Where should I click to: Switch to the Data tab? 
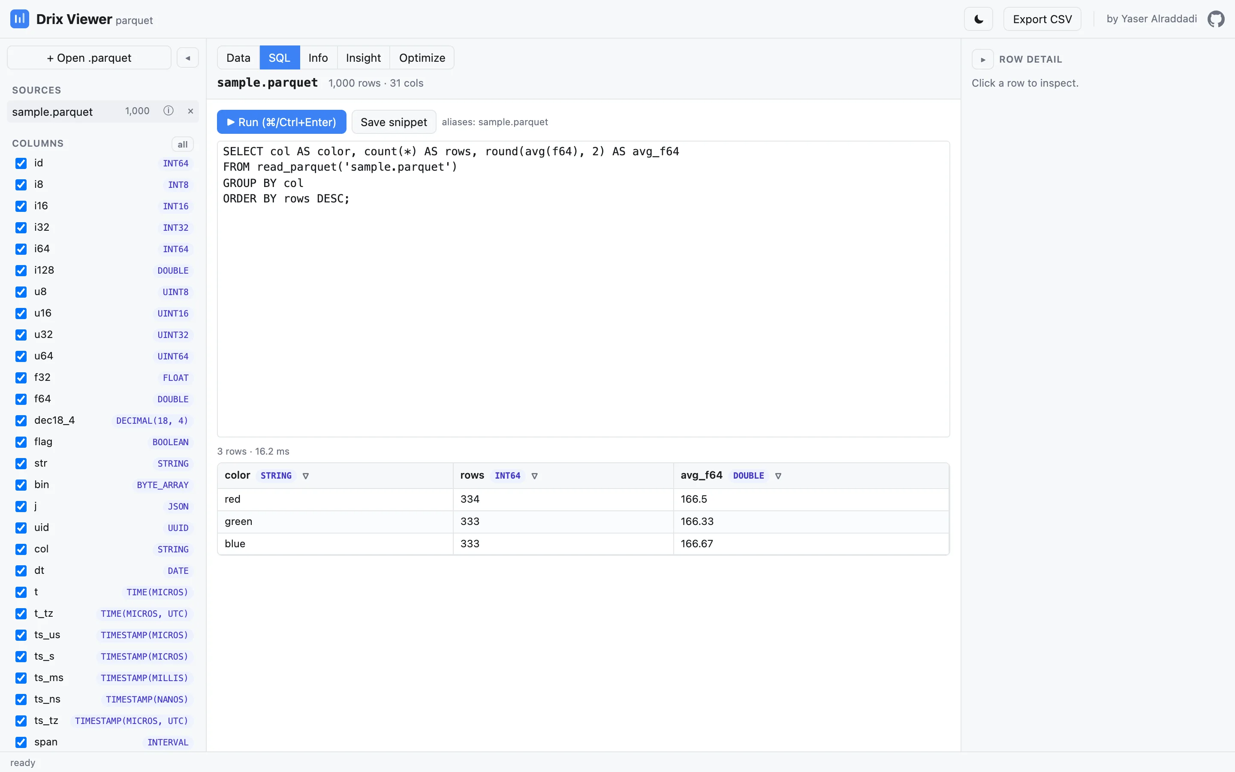[238, 58]
